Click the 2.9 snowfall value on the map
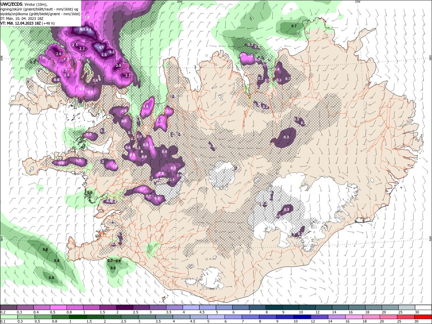The image size is (432, 324). click(118, 66)
